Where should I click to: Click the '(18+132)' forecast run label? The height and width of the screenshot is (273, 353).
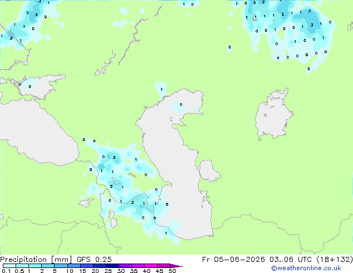point(335,260)
